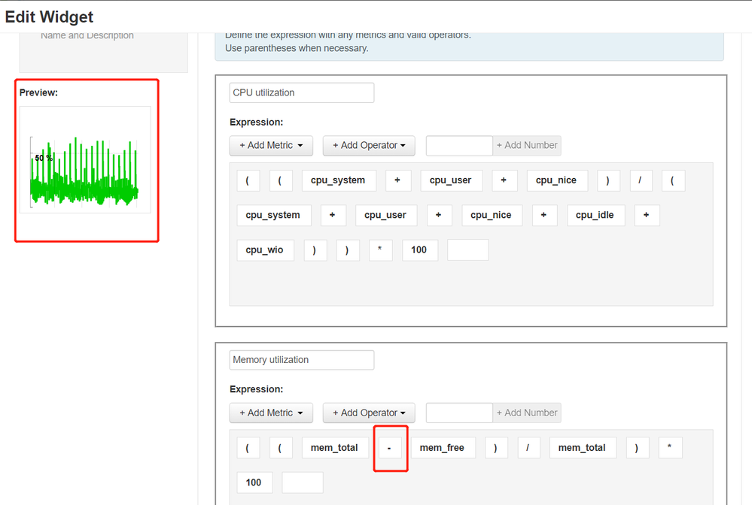Screen dimensions: 752x505
Task: Select the 100 token in Memory expression
Action: click(x=254, y=482)
